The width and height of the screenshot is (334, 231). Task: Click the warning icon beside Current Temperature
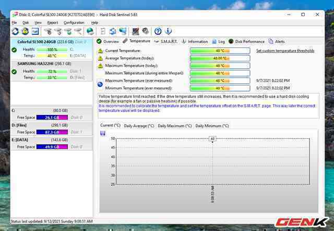100,51
